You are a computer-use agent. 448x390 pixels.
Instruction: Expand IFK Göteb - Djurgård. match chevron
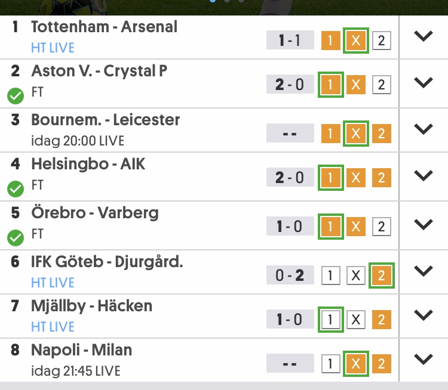point(424,271)
